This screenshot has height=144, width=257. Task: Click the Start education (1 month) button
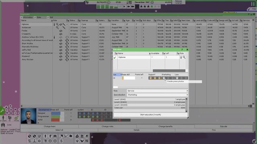click(x=151, y=115)
